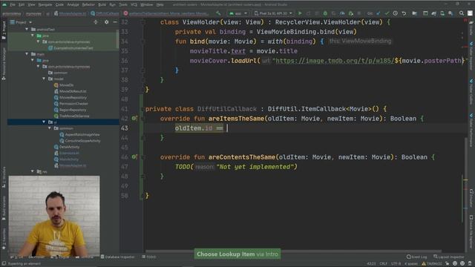The width and height of the screenshot is (475, 267).
Task: Click override gutter icon beside areItemsTheSame
Action: tap(134, 119)
